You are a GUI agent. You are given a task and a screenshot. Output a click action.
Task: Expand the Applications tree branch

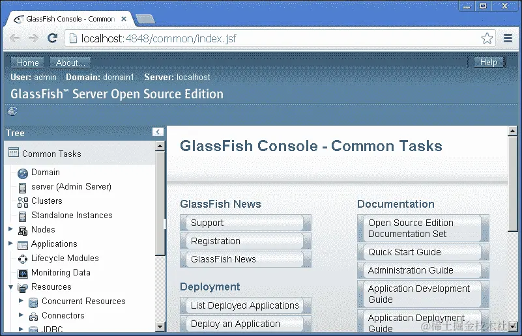(10, 243)
